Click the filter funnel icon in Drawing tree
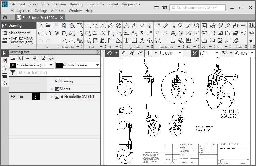This screenshot has width=256, height=166. click(x=13, y=72)
